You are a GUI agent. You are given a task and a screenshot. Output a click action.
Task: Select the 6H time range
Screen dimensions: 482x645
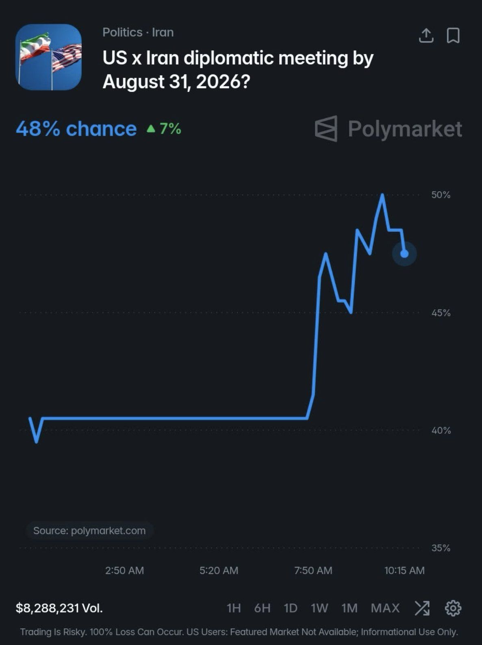click(262, 608)
